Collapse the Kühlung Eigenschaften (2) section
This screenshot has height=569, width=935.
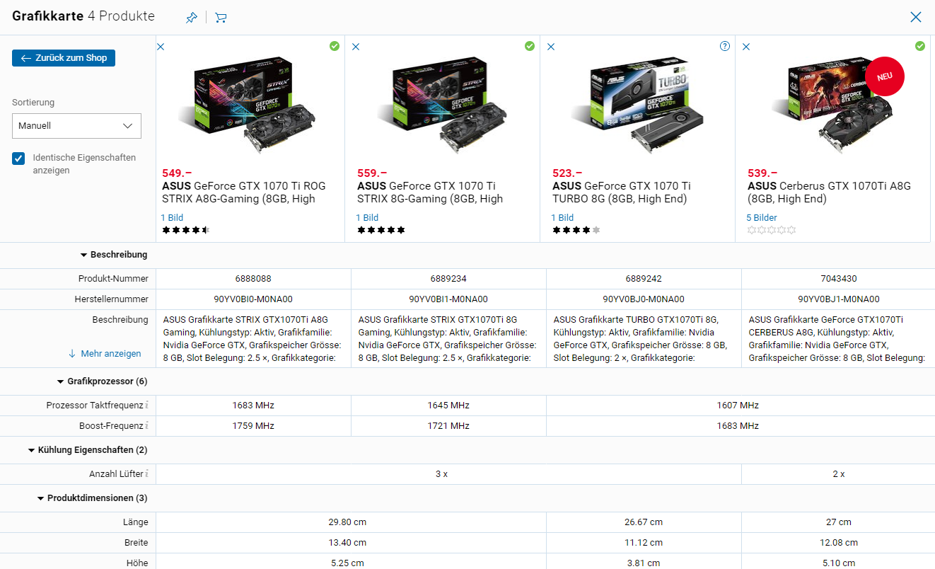tap(88, 450)
